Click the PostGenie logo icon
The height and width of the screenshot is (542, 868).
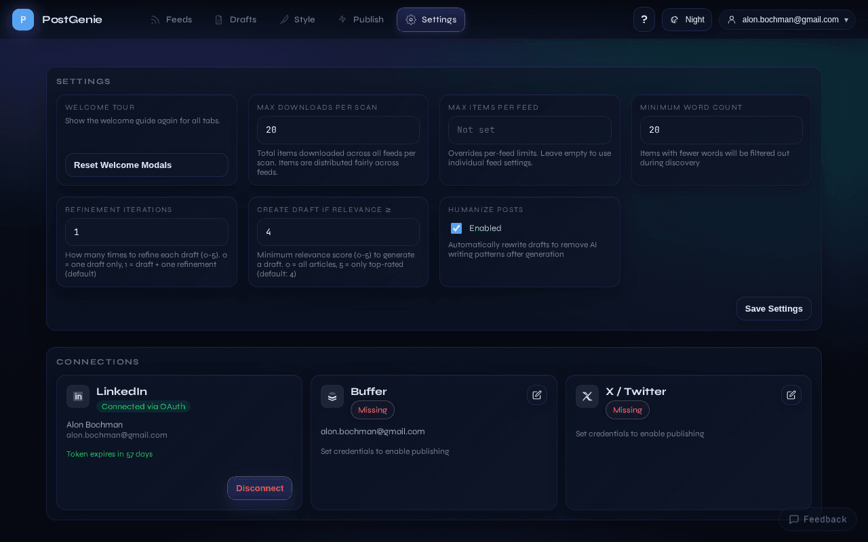(x=22, y=19)
